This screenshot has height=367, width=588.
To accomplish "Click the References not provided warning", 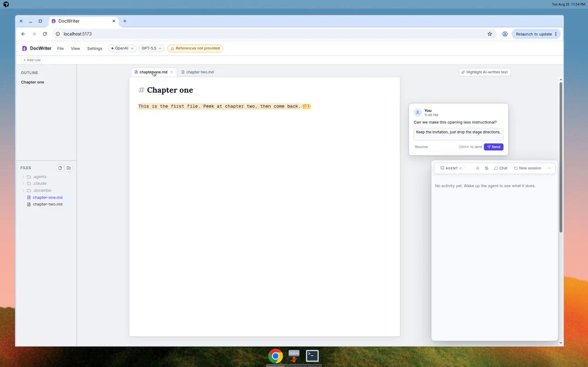I will [195, 48].
